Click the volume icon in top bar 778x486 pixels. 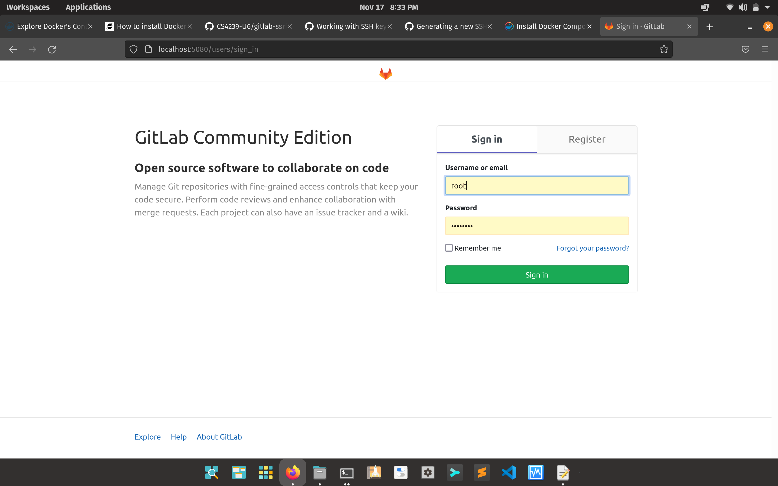(x=743, y=7)
